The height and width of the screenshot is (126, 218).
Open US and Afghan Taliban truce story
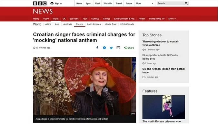[163, 71]
